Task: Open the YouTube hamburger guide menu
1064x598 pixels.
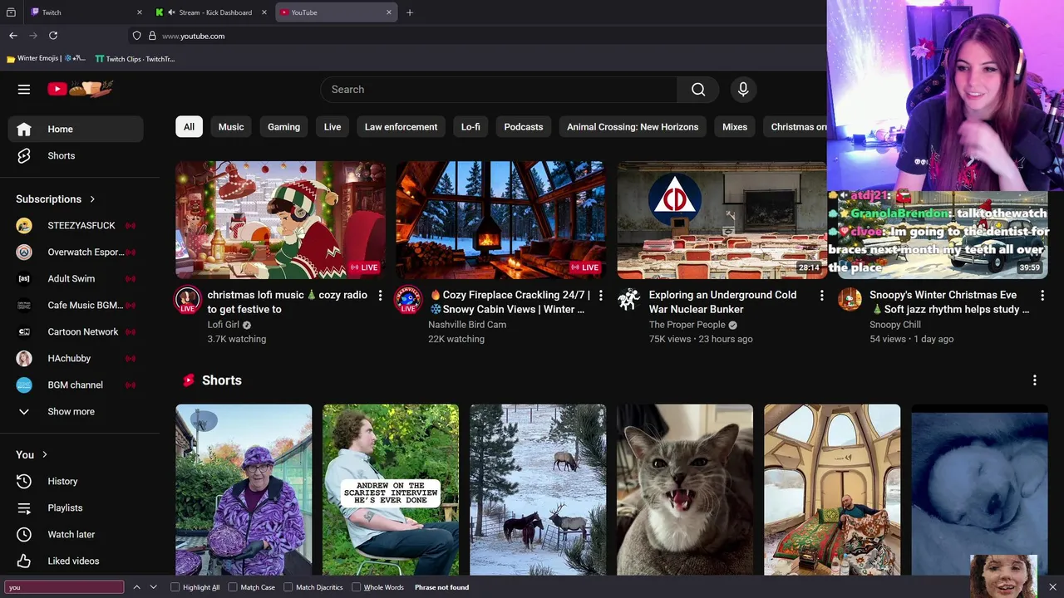Action: coord(24,89)
